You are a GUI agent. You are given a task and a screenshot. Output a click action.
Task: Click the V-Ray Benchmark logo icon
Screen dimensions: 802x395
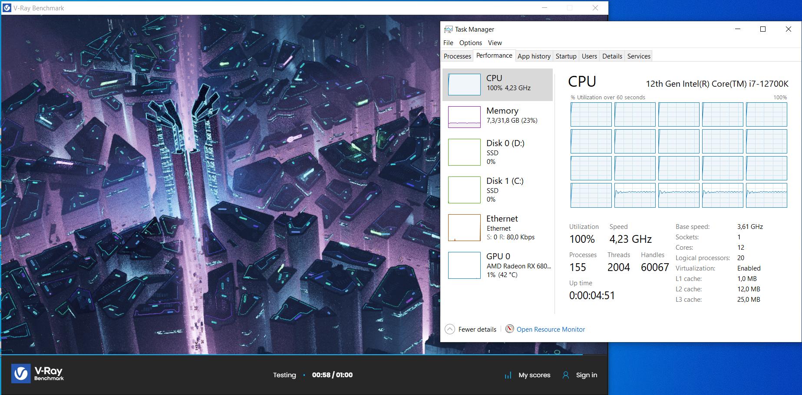click(x=21, y=373)
